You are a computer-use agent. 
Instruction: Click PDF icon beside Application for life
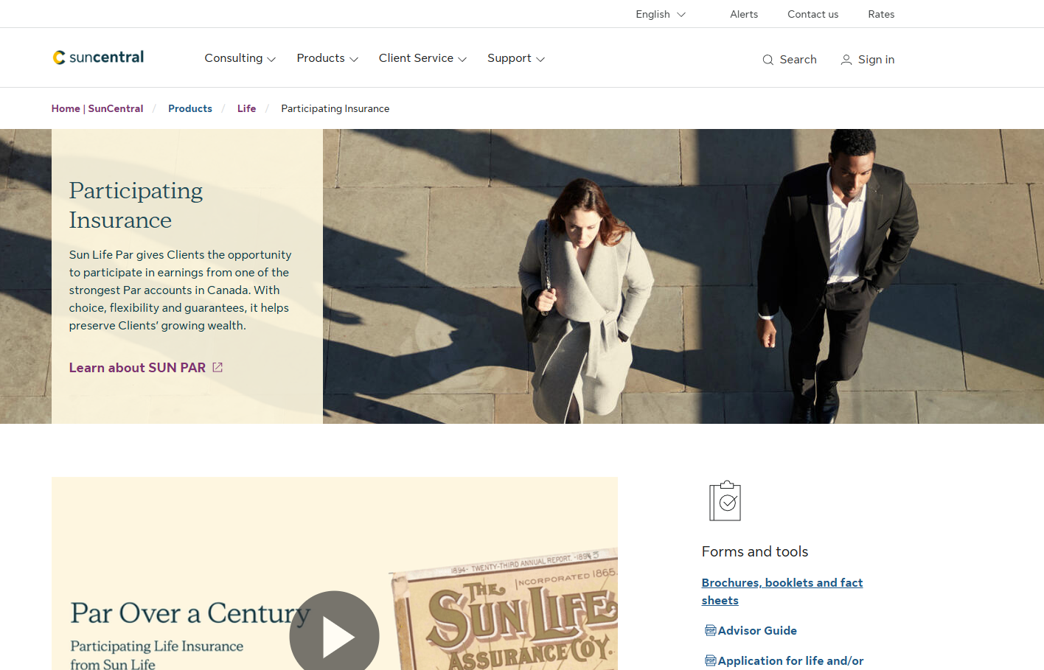coord(710,660)
